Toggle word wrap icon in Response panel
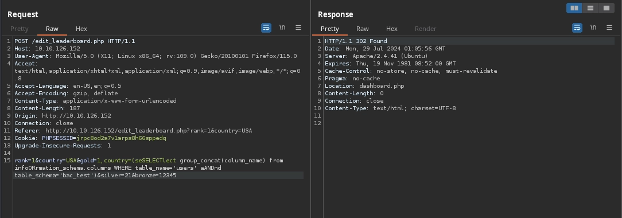Image resolution: width=622 pixels, height=218 pixels. pyautogui.click(x=577, y=28)
